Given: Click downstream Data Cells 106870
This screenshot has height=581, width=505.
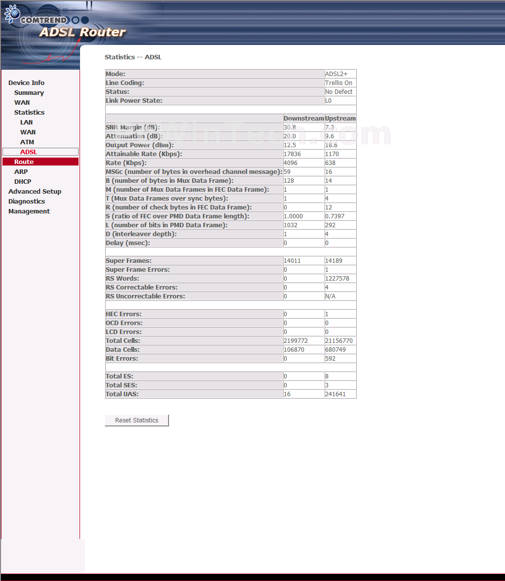Looking at the screenshot, I should point(294,349).
